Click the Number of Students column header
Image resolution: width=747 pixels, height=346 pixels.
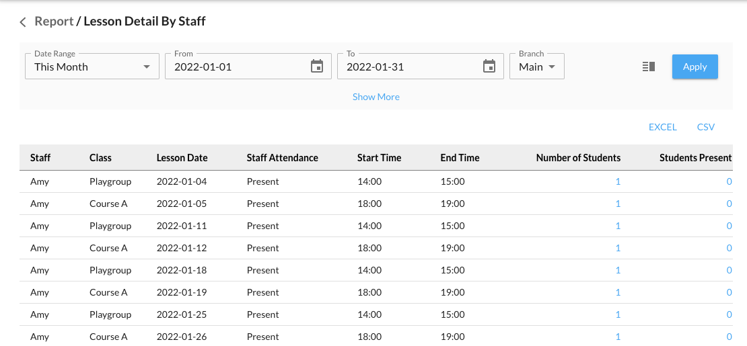pos(578,158)
